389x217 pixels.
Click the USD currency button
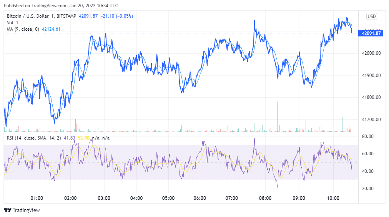click(x=372, y=16)
